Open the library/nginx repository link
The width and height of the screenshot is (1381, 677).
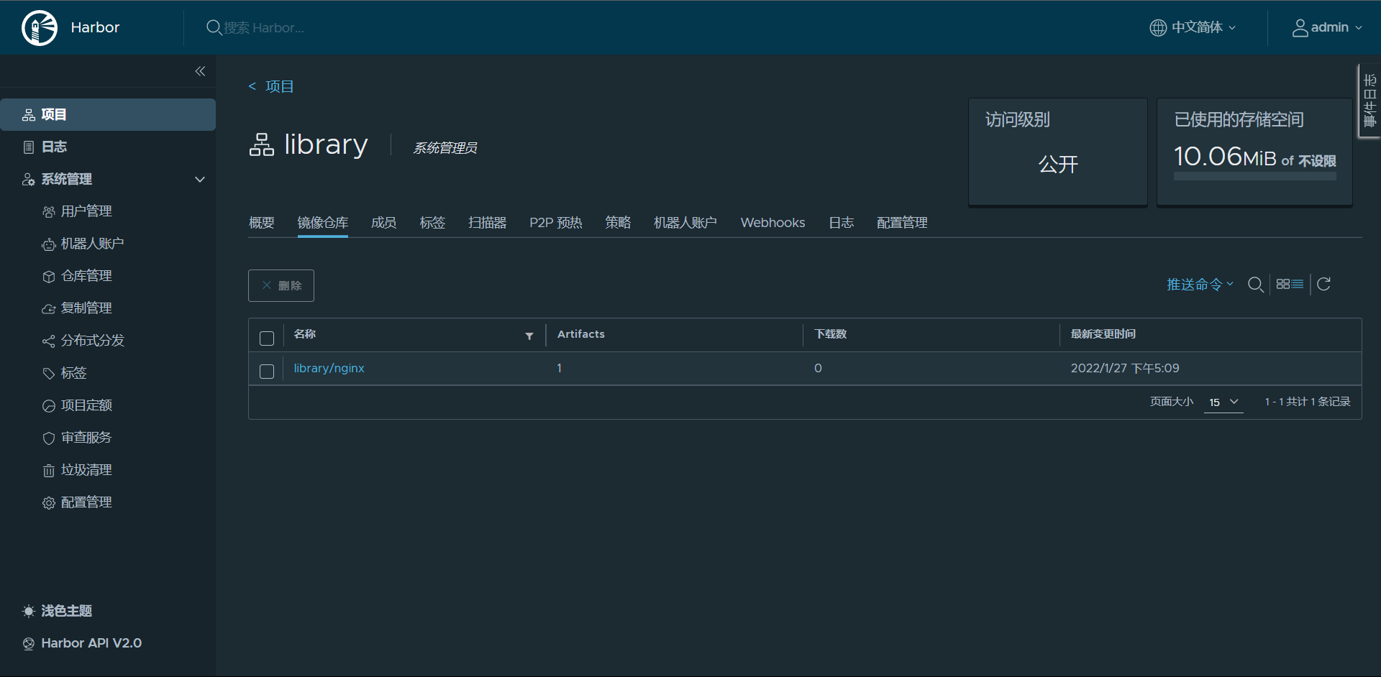coord(329,368)
